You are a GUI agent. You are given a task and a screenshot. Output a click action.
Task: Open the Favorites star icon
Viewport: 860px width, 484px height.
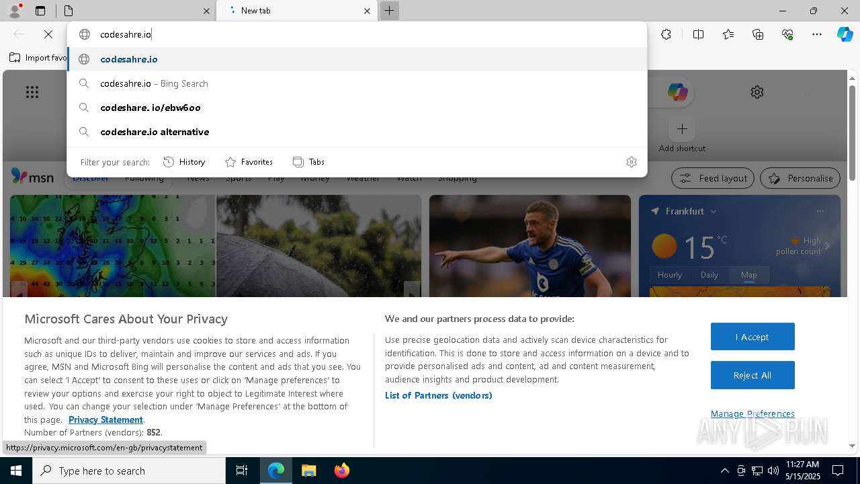[728, 34]
